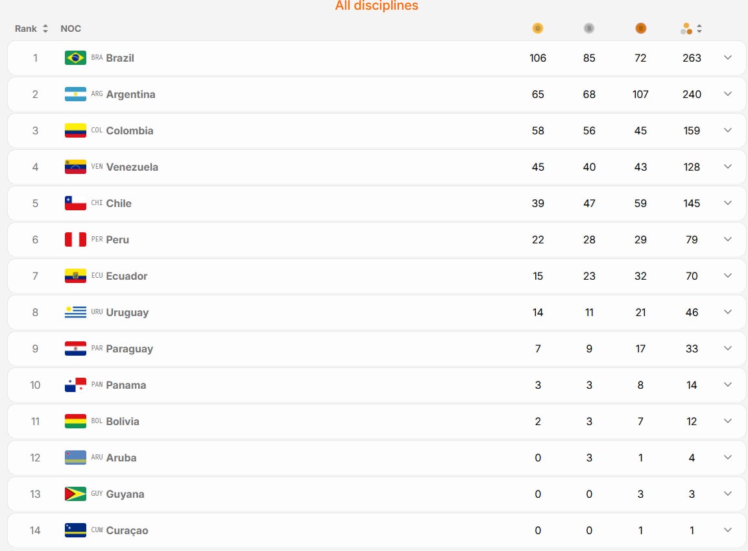This screenshot has height=551, width=748.
Task: Sort by total medals icon
Action: (x=691, y=29)
